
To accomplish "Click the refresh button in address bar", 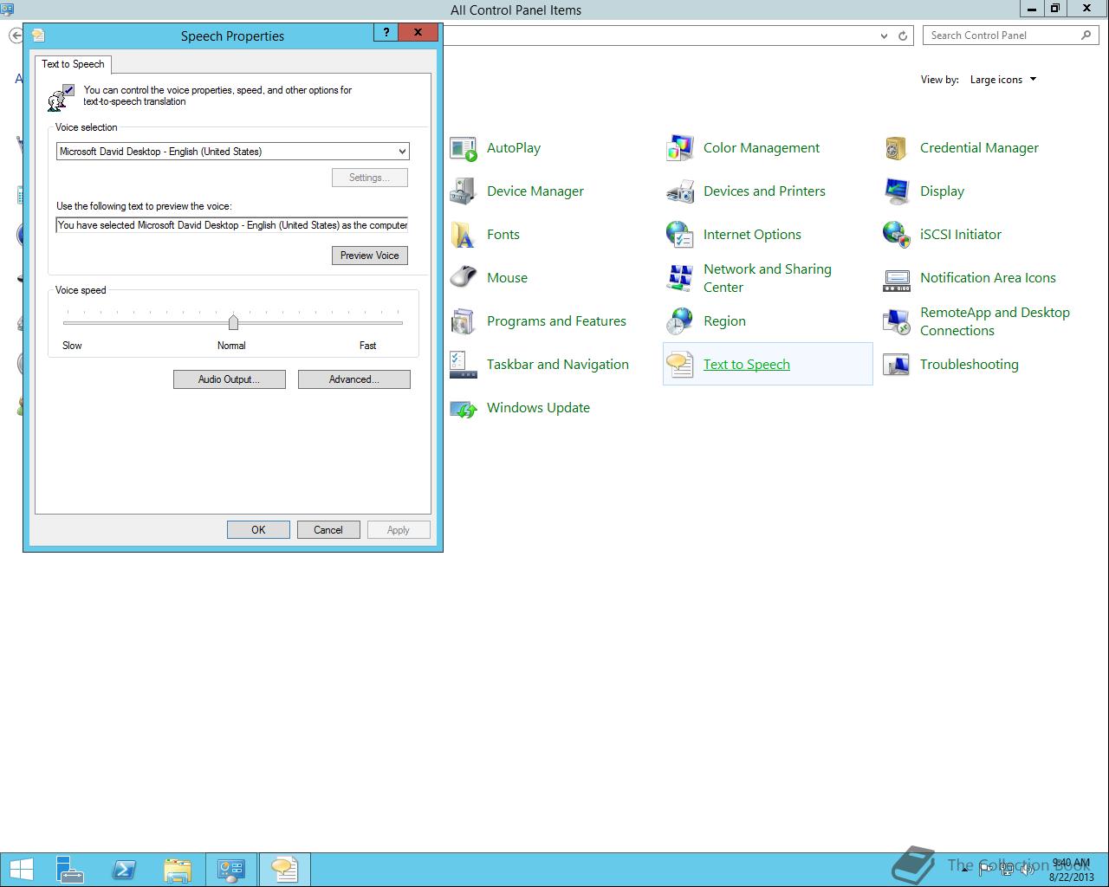I will (x=903, y=36).
